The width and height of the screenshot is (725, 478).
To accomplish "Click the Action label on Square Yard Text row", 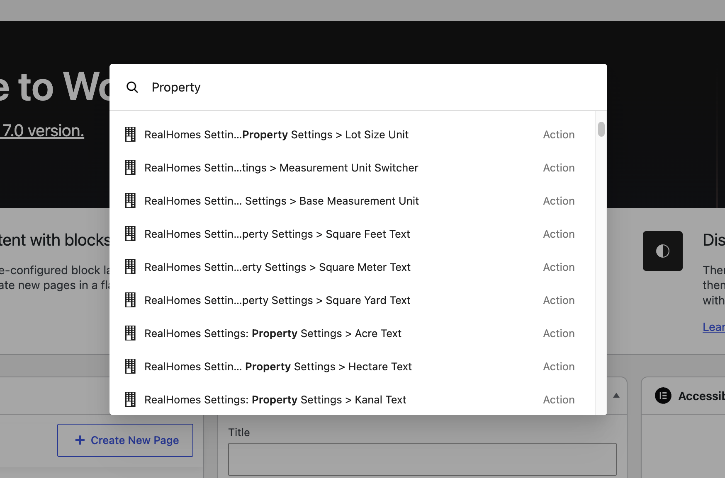I will point(559,300).
